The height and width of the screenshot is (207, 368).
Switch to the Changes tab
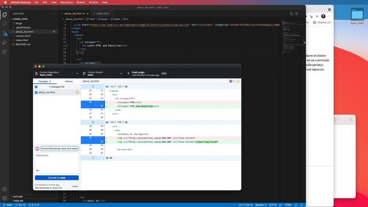pyautogui.click(x=45, y=81)
